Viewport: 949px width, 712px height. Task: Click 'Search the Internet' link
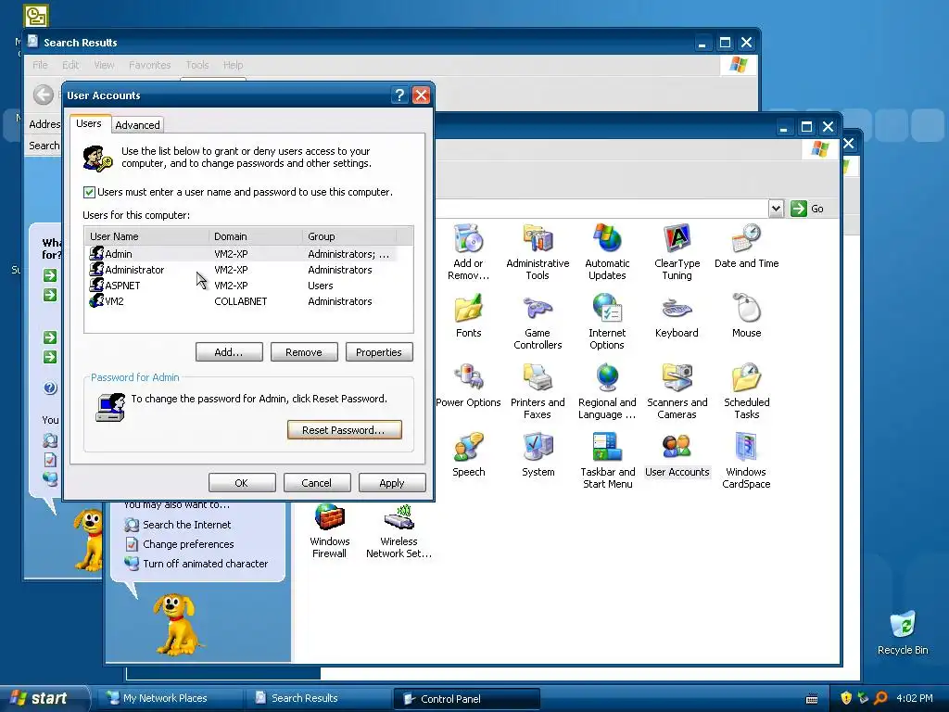coord(186,525)
